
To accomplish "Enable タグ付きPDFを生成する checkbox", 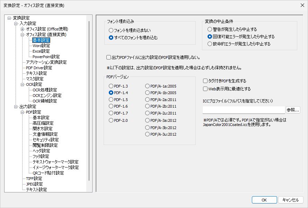I will click(205, 81).
